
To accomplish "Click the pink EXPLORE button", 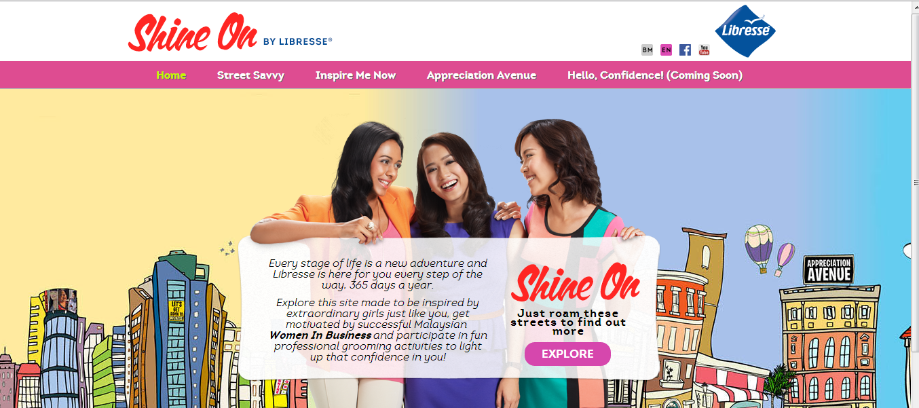I will 567,354.
